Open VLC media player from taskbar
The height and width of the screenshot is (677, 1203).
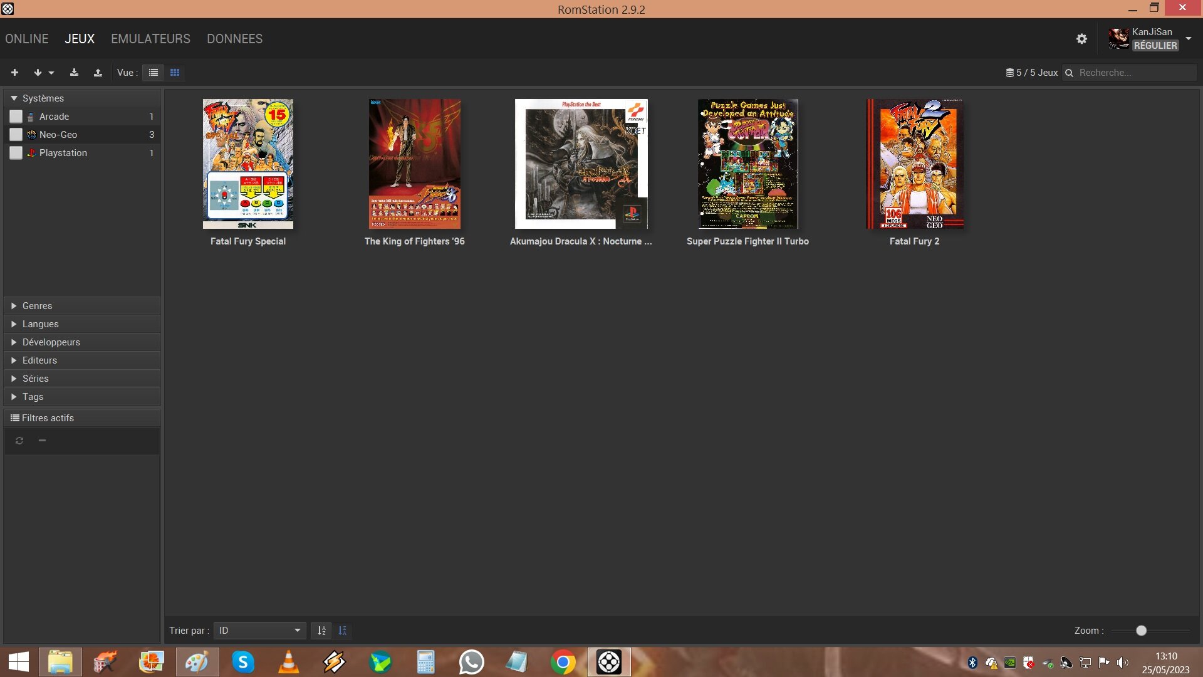click(x=288, y=662)
